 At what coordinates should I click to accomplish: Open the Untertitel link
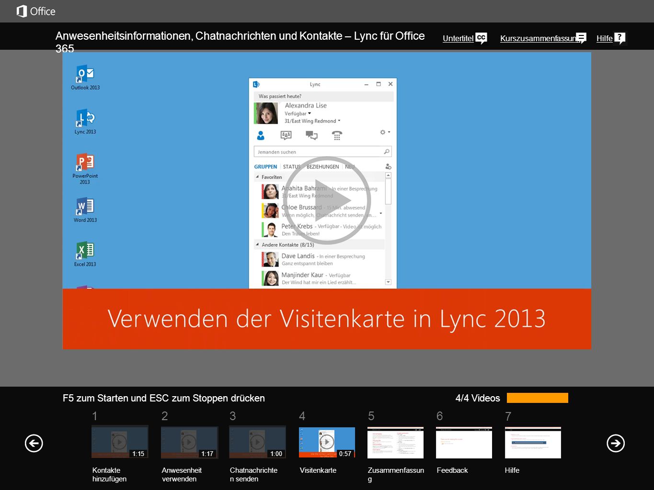tap(458, 39)
